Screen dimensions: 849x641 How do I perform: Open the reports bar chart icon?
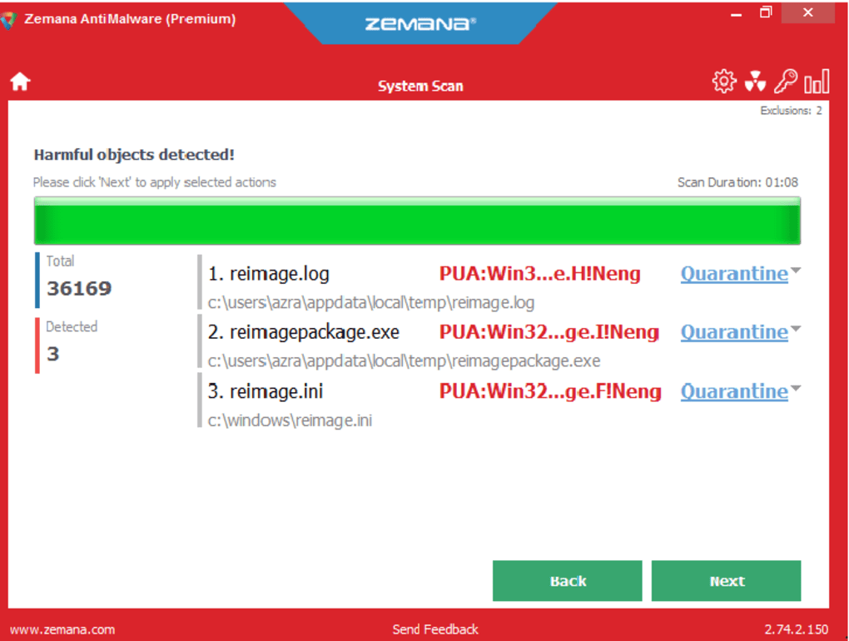point(817,82)
